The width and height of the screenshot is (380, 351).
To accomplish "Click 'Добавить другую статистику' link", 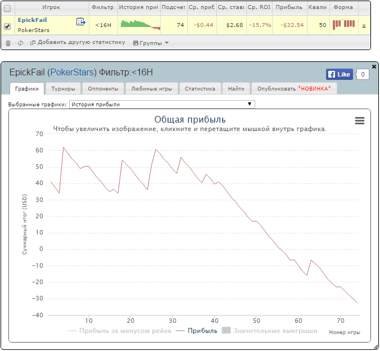I will pyautogui.click(x=78, y=42).
